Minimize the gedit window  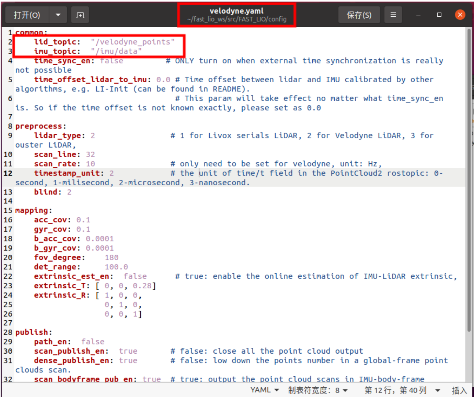click(418, 15)
